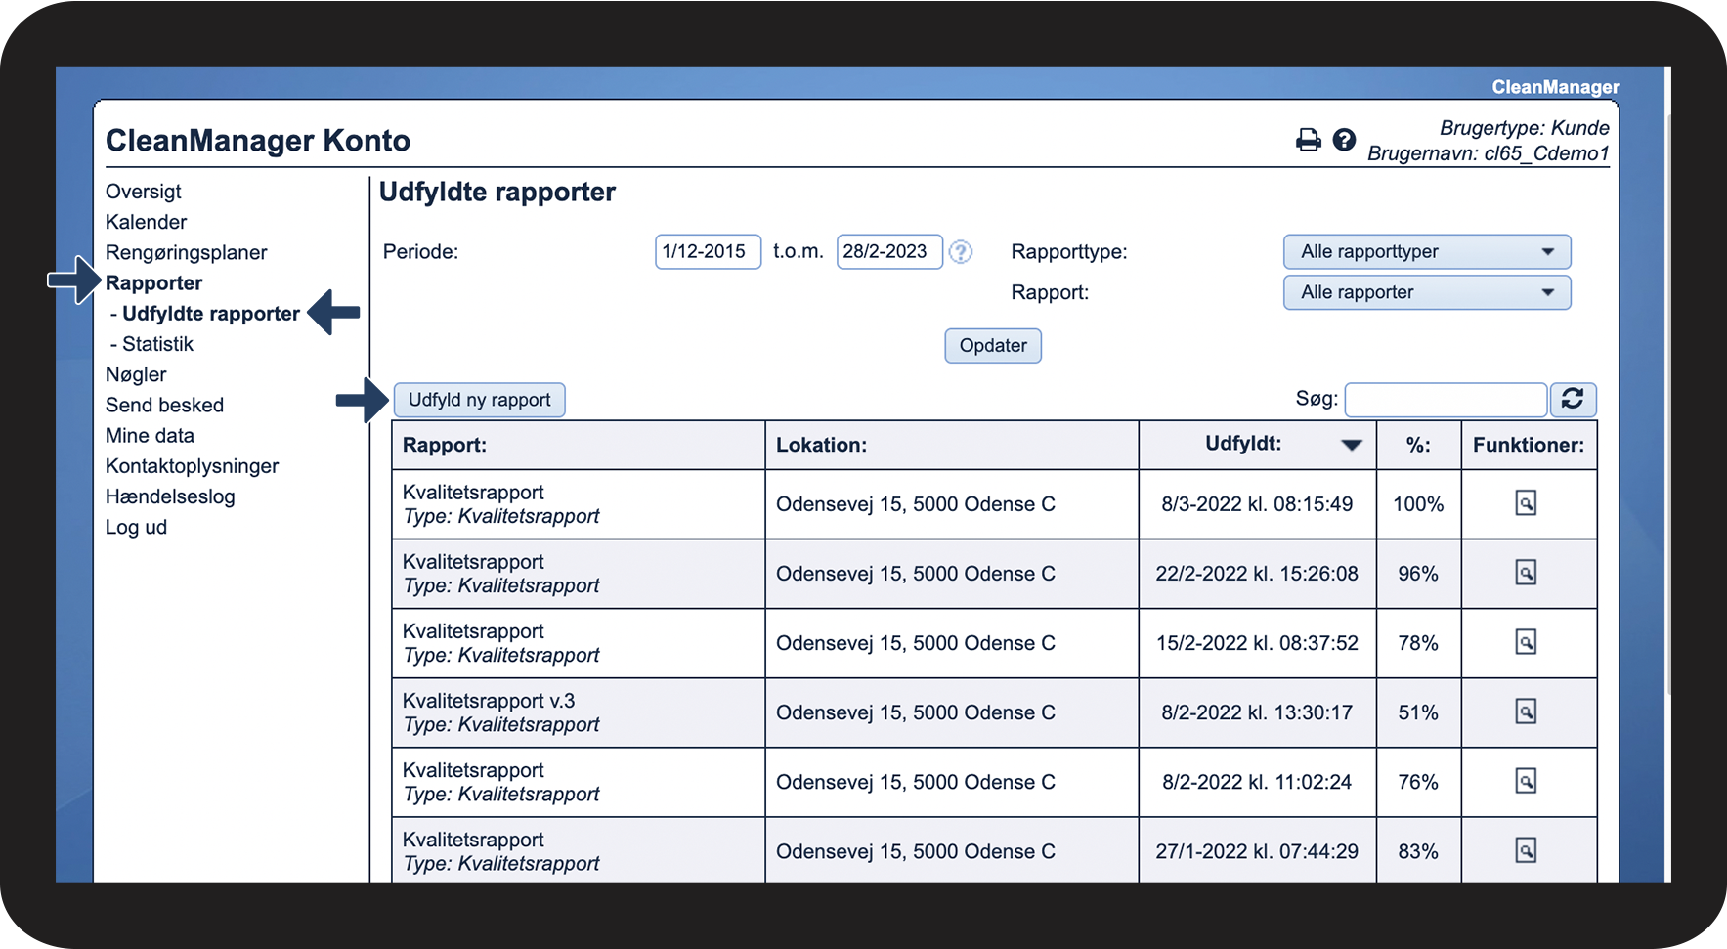Screen dimensions: 1727x949
Task: Open view icon for the 78% report
Action: click(x=1525, y=642)
